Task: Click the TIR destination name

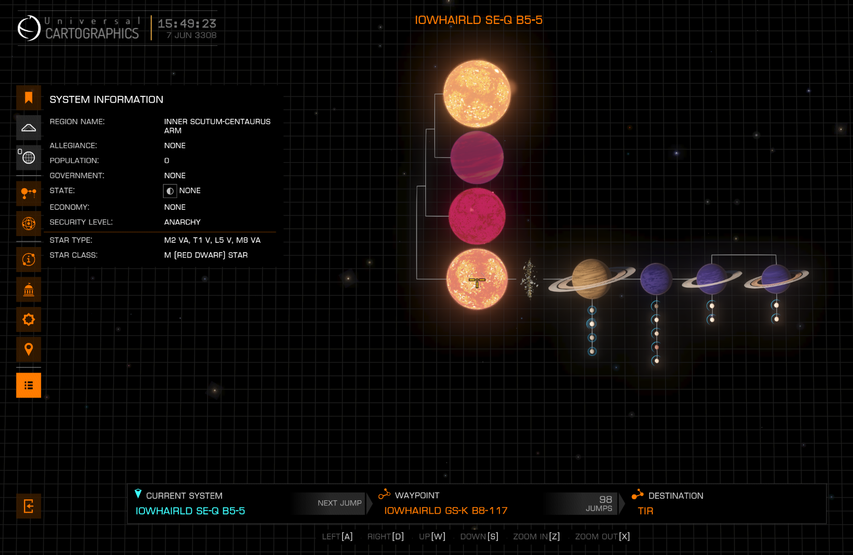Action: (x=645, y=511)
